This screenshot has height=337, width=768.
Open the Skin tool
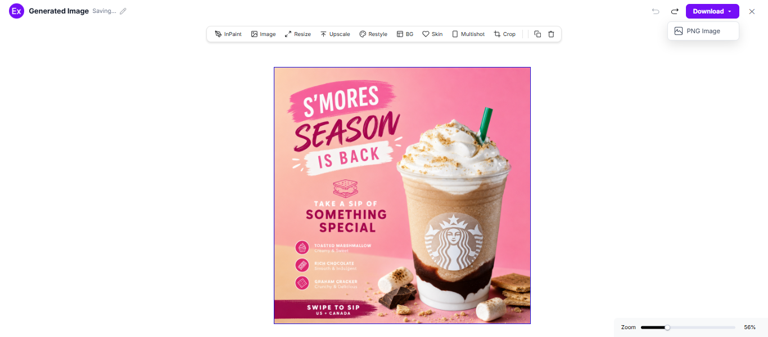[432, 34]
